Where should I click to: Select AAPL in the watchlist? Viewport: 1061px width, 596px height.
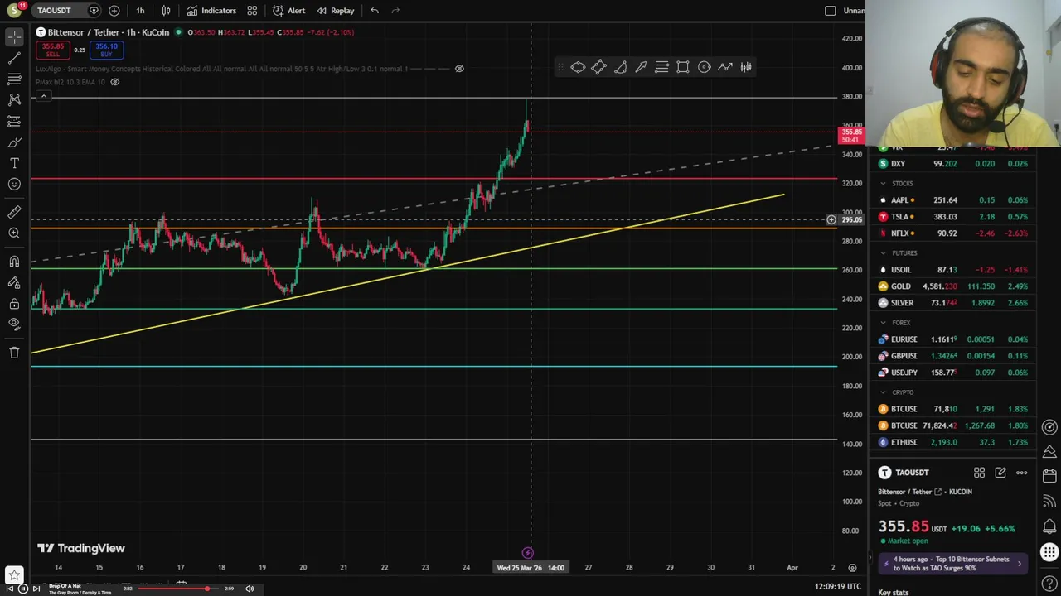(x=952, y=200)
